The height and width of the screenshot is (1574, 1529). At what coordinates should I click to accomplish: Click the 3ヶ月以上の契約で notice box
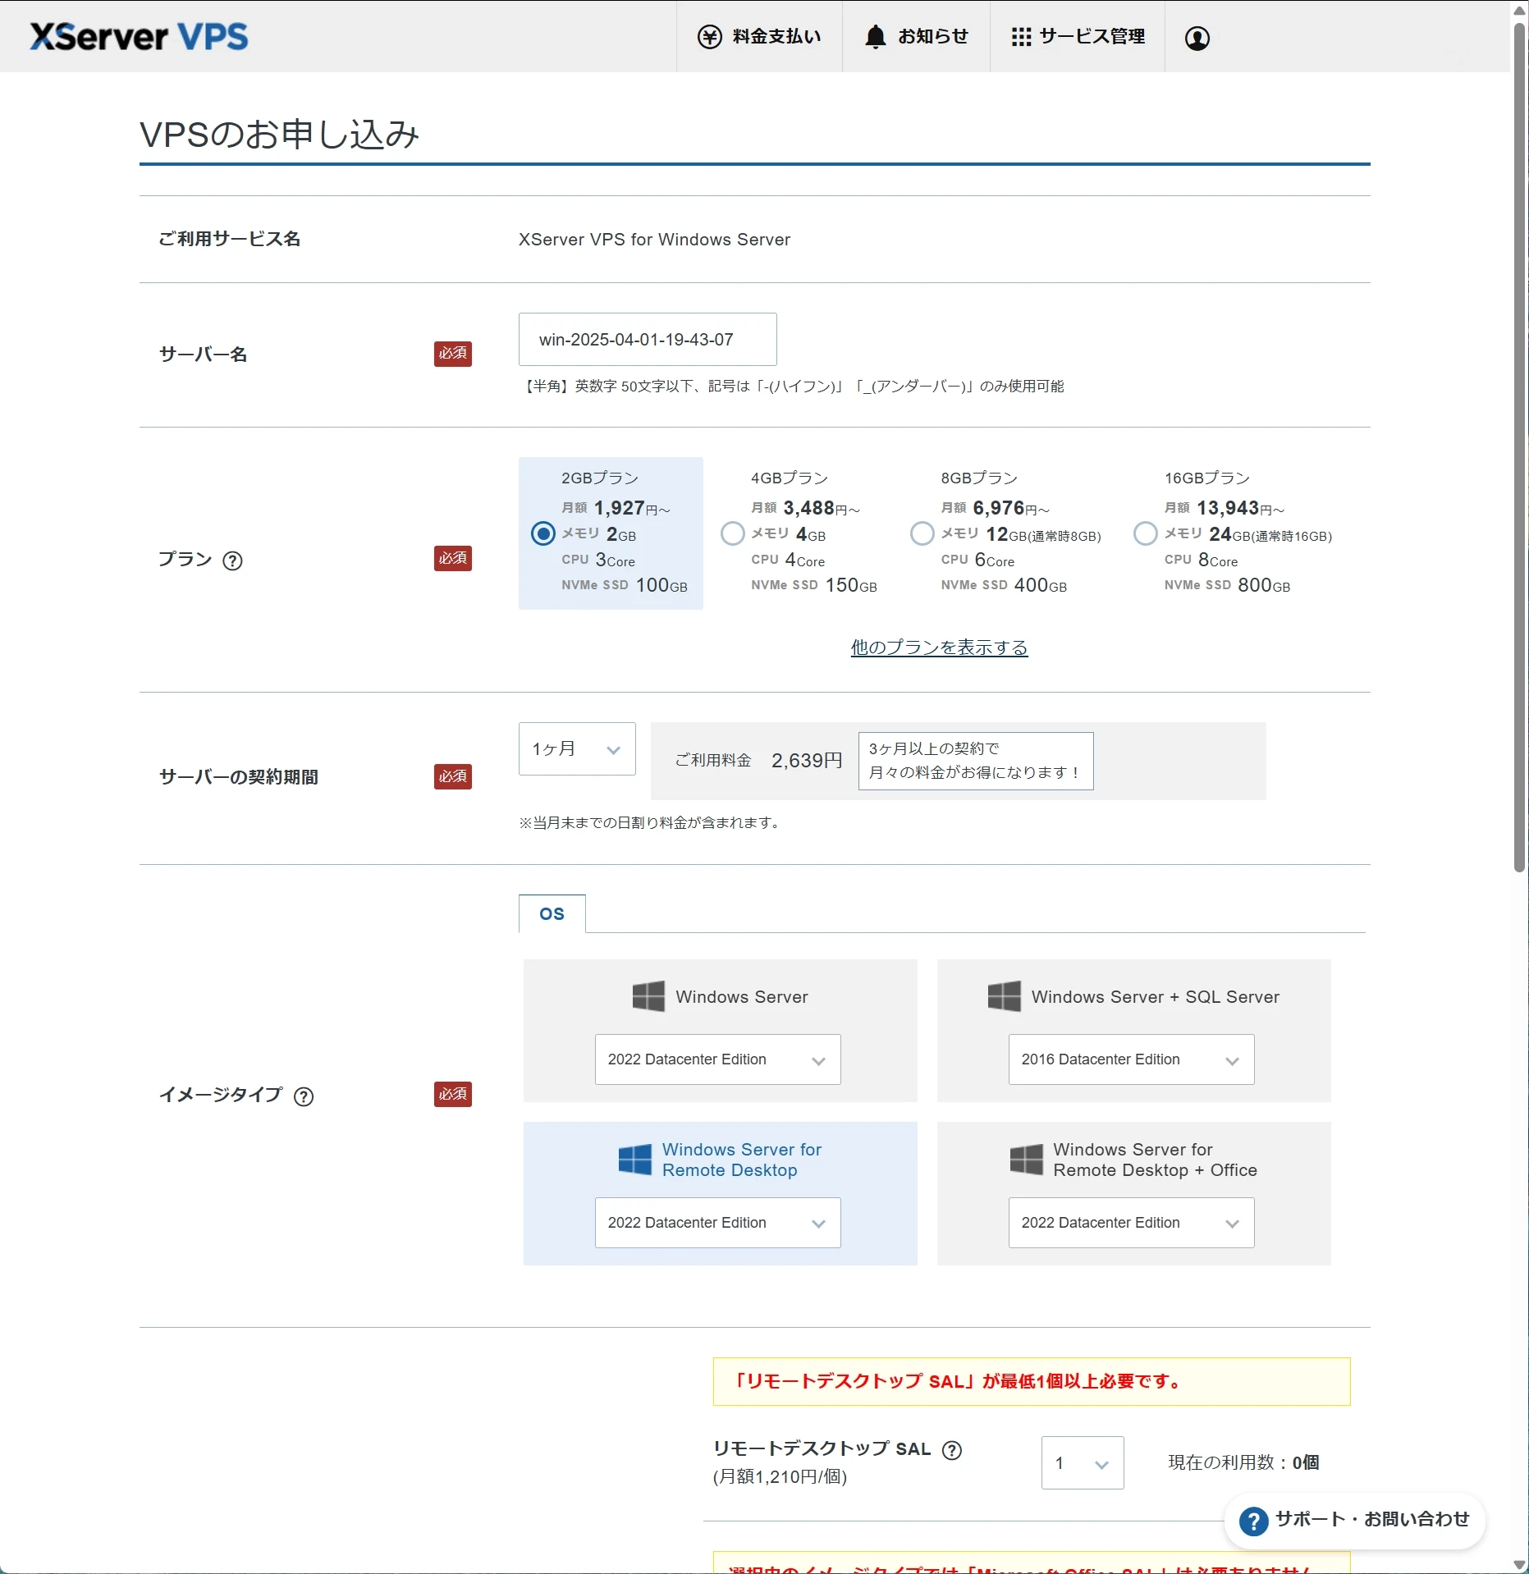[976, 761]
